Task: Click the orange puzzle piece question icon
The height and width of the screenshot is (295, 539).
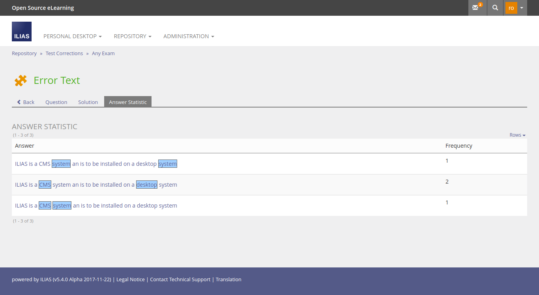Action: click(21, 80)
